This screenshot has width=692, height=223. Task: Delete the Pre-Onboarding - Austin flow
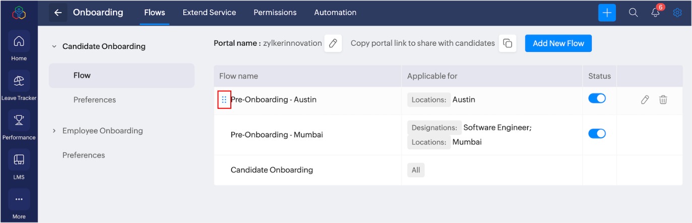pos(663,100)
